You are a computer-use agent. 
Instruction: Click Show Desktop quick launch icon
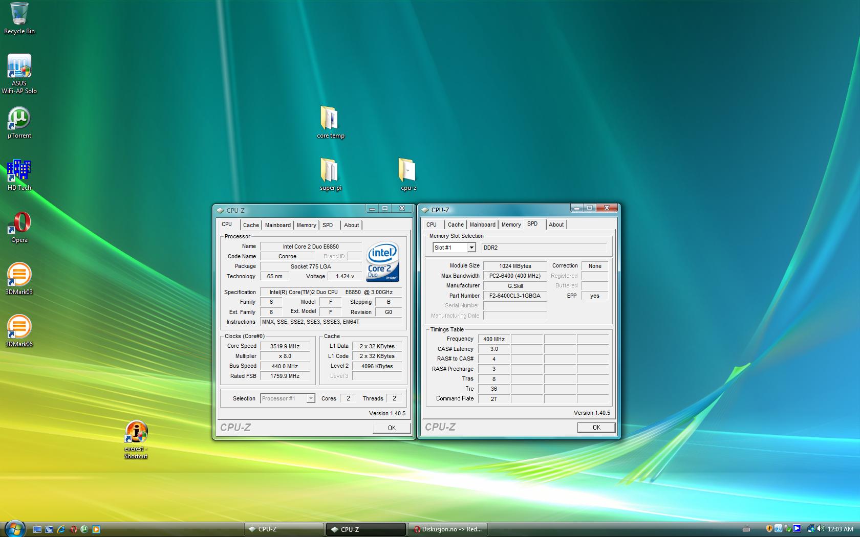pyautogui.click(x=37, y=529)
